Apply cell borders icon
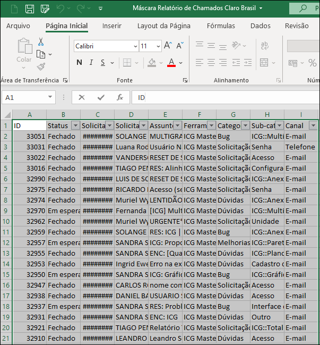 (127, 63)
